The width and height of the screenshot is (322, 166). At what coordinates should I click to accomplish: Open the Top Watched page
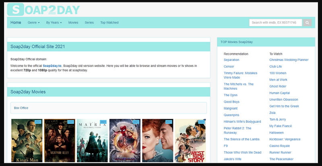[x=109, y=22]
